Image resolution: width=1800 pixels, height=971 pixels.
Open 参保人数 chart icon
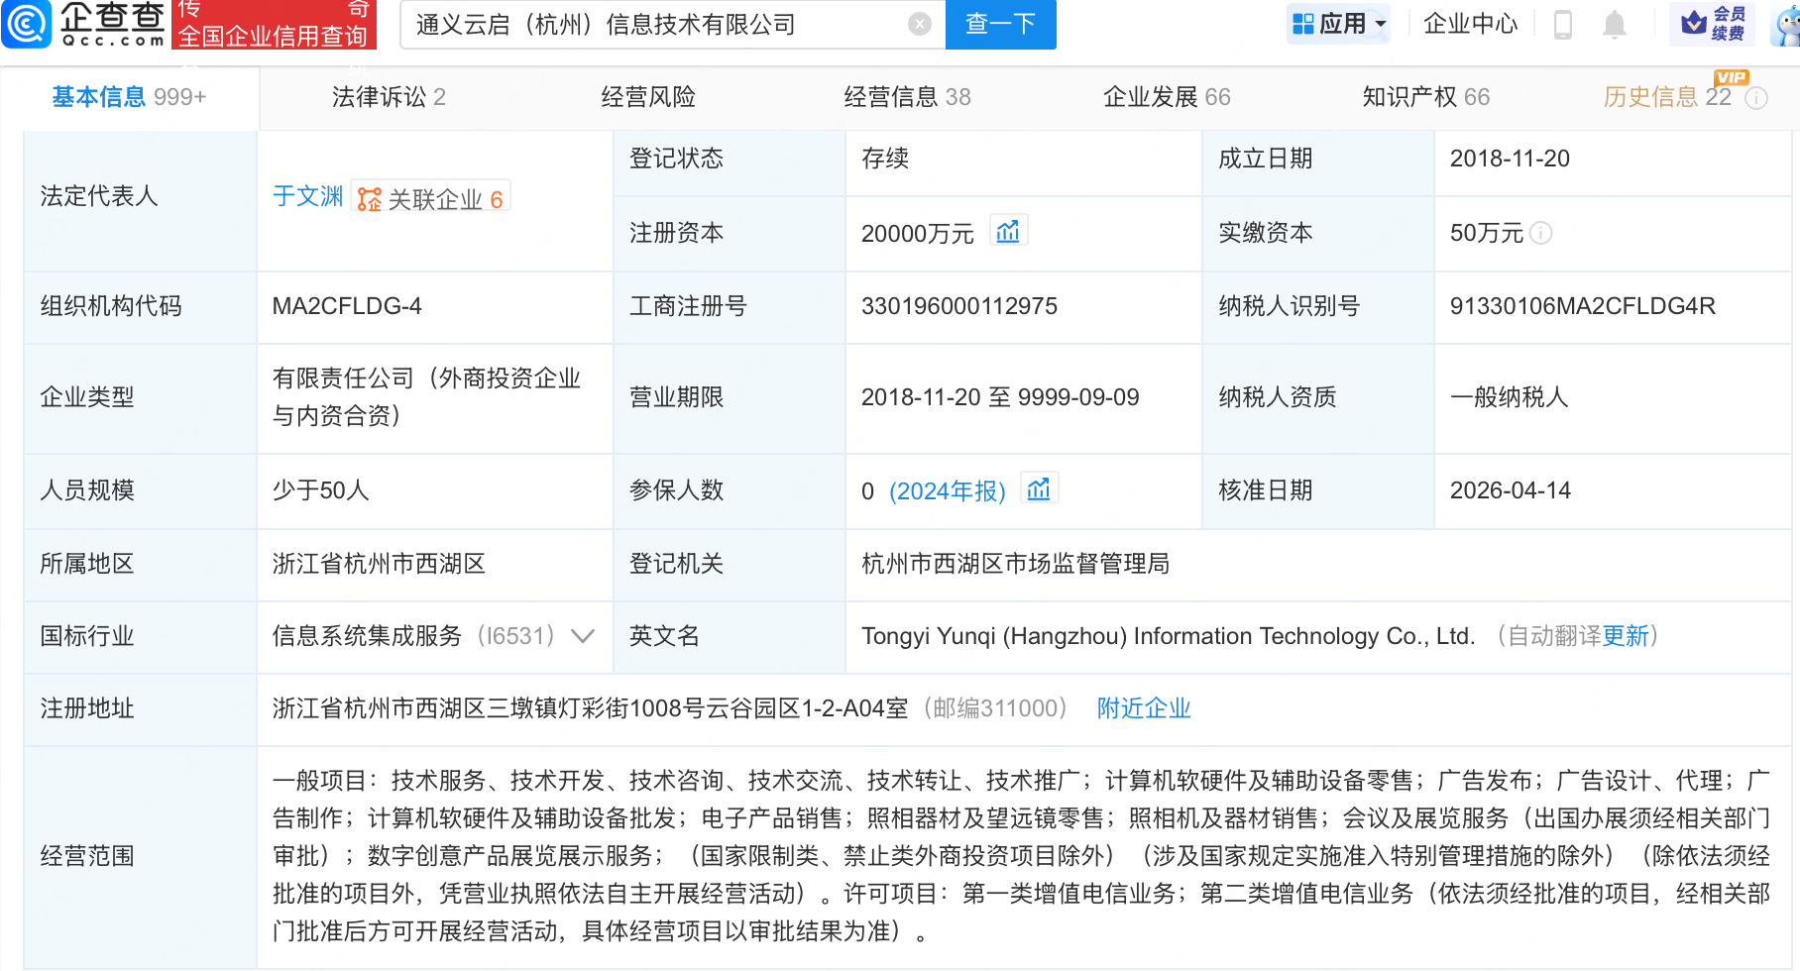pyautogui.click(x=1038, y=487)
